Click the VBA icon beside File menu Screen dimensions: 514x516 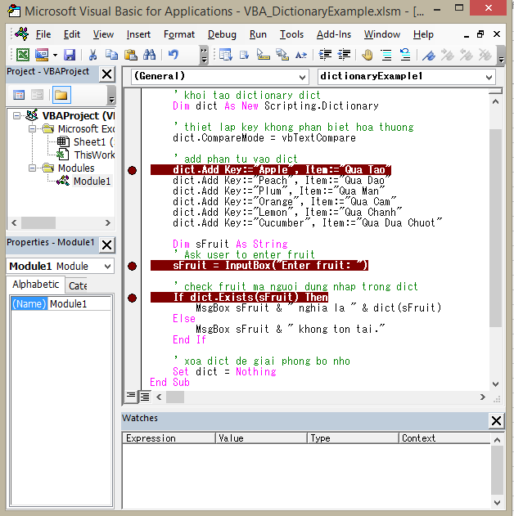22,34
